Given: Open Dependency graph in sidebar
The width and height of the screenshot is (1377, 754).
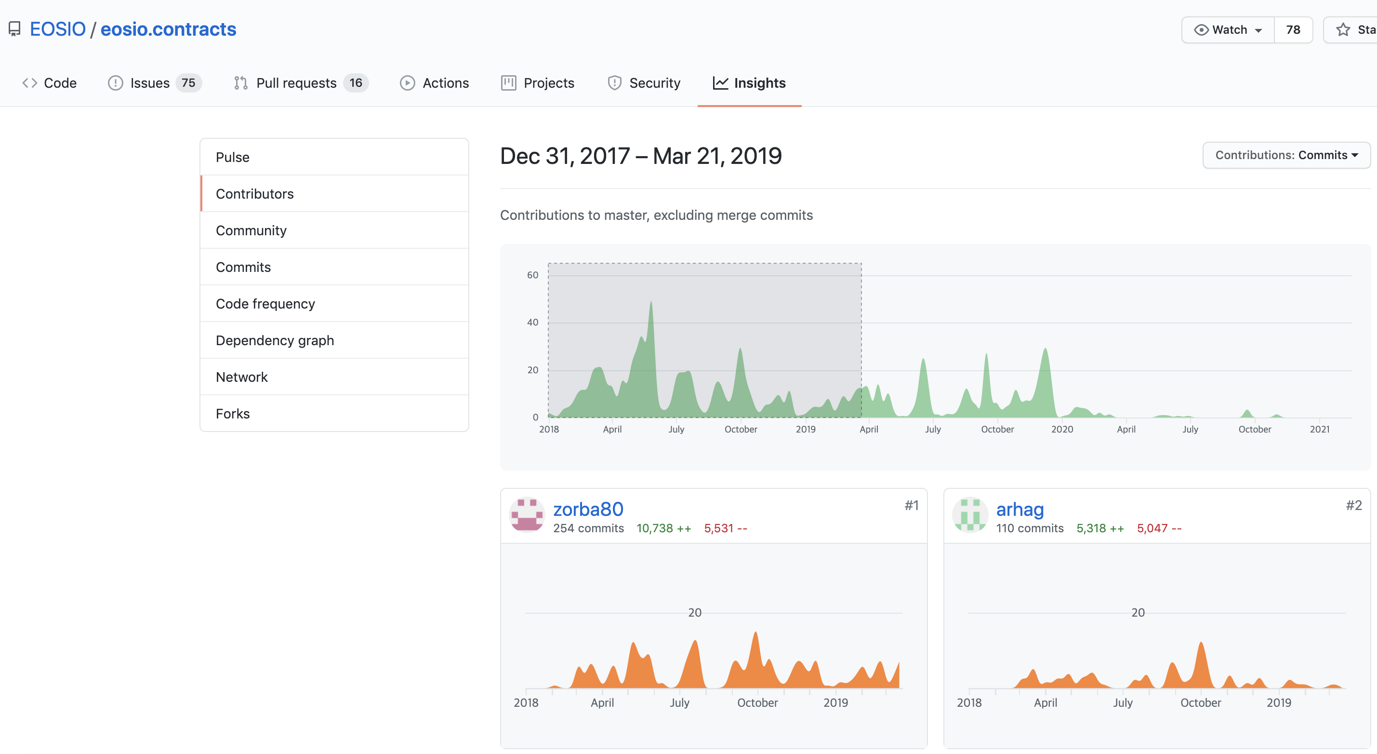Looking at the screenshot, I should pyautogui.click(x=275, y=341).
